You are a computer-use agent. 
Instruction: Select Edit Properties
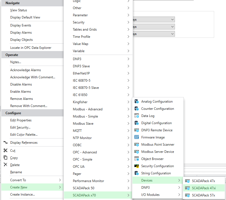(x=21, y=120)
